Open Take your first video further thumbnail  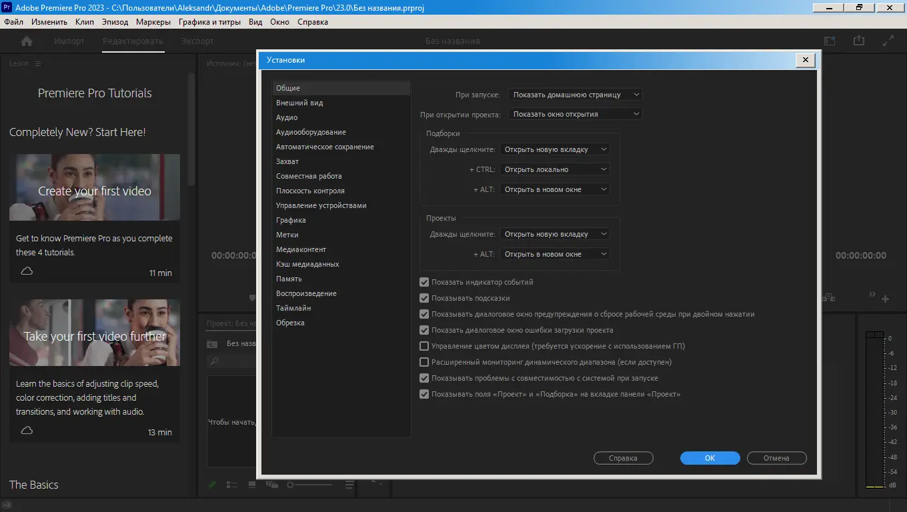(95, 333)
